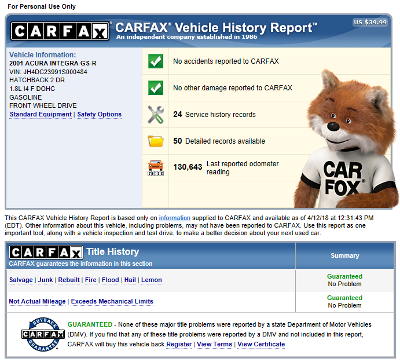Click the 'Last reported odometer reading' label
Screen dimensions: 400x362
(x=243, y=168)
